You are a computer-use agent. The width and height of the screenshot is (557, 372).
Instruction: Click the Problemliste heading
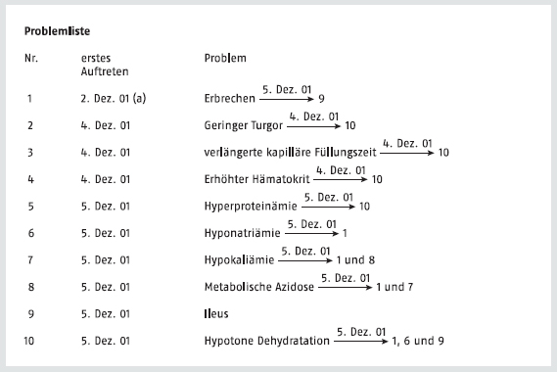click(57, 31)
